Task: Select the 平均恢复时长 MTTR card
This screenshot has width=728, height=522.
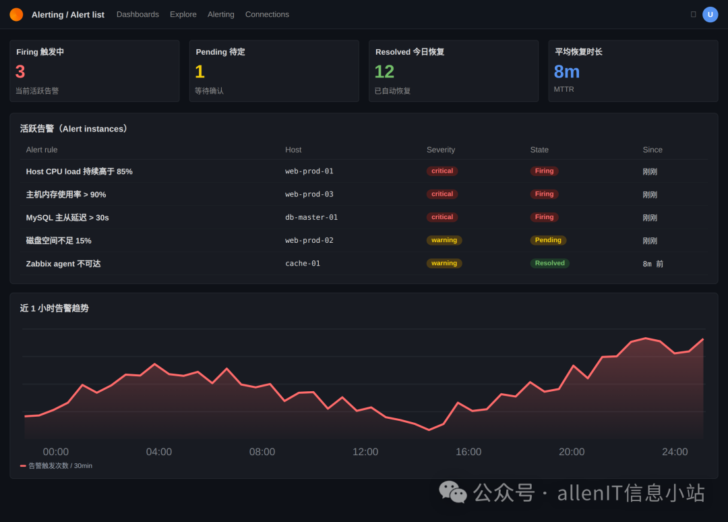Action: click(633, 71)
